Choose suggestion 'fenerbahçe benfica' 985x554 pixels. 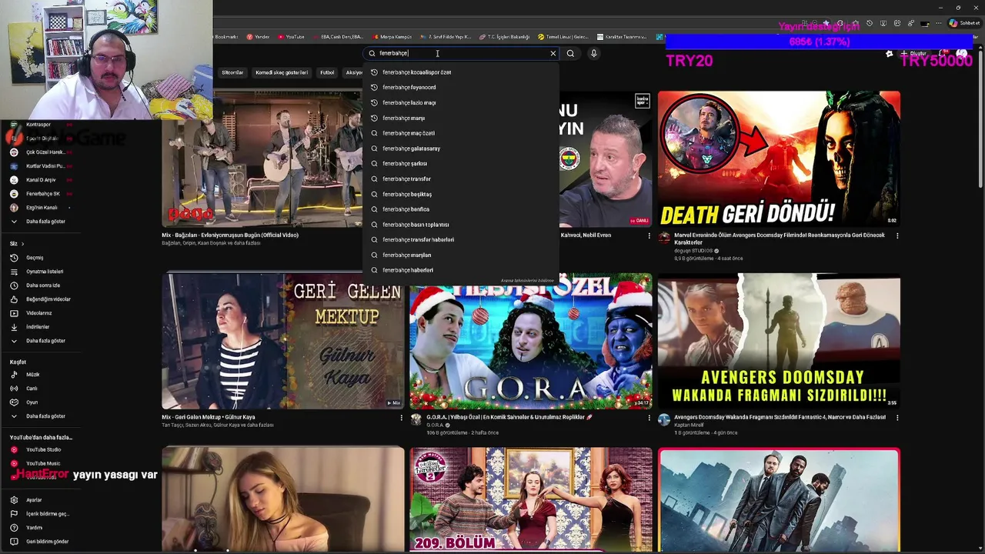pos(461,209)
